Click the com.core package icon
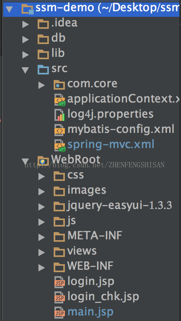 [59, 85]
